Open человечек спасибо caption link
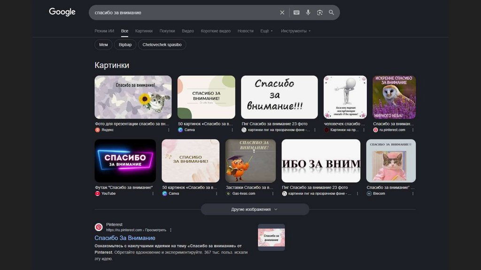Viewport: 481px width, 270px height. (x=344, y=124)
